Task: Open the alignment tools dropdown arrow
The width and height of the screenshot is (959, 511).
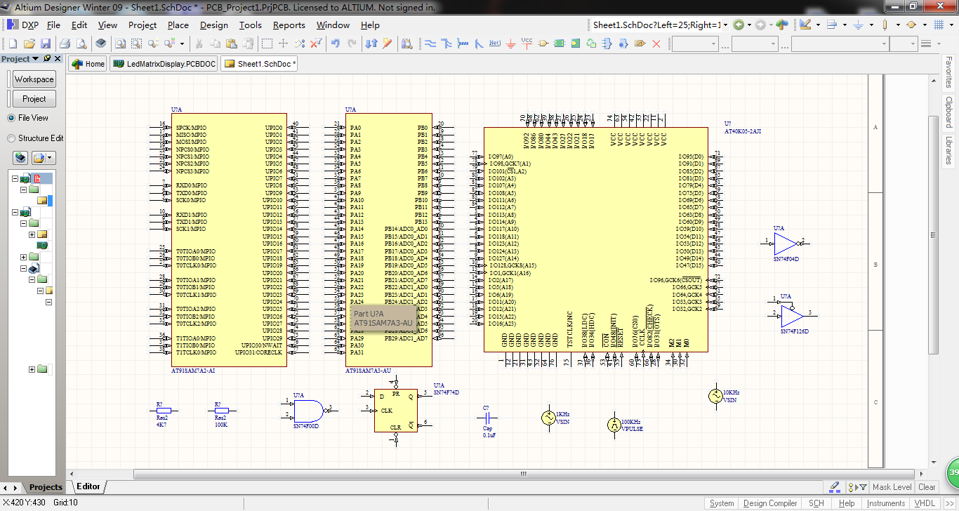Action: [845, 25]
